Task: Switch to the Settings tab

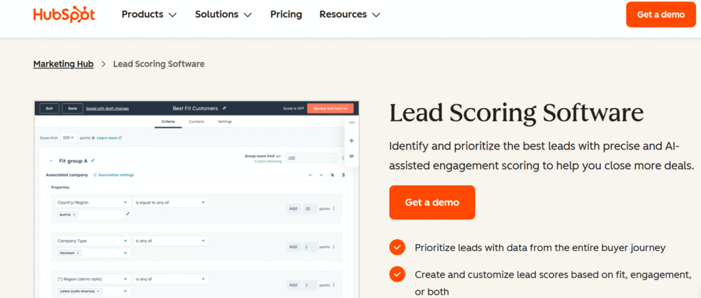Action: point(225,122)
